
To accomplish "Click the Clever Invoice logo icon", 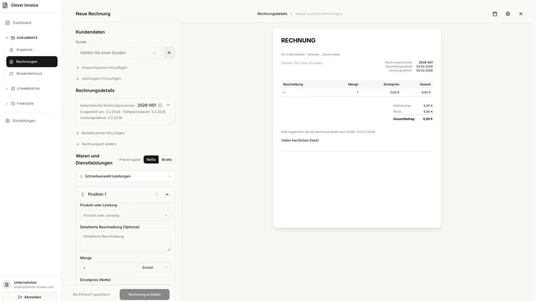I will (x=5, y=5).
